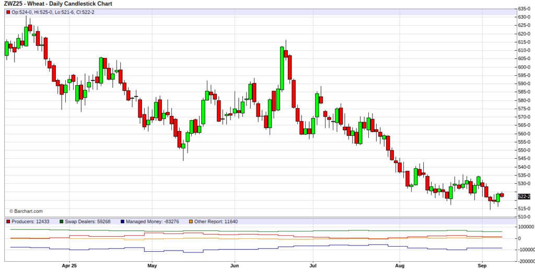Click the Barchart.com copyright text
The image size is (535, 279).
click(26, 211)
